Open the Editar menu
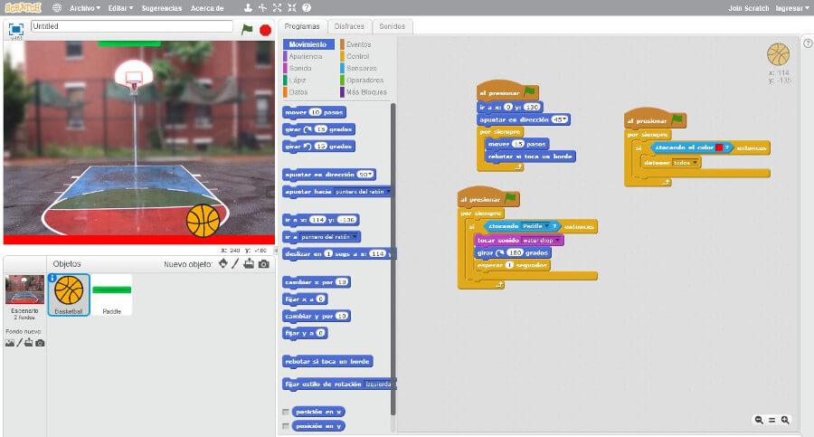 [x=120, y=8]
